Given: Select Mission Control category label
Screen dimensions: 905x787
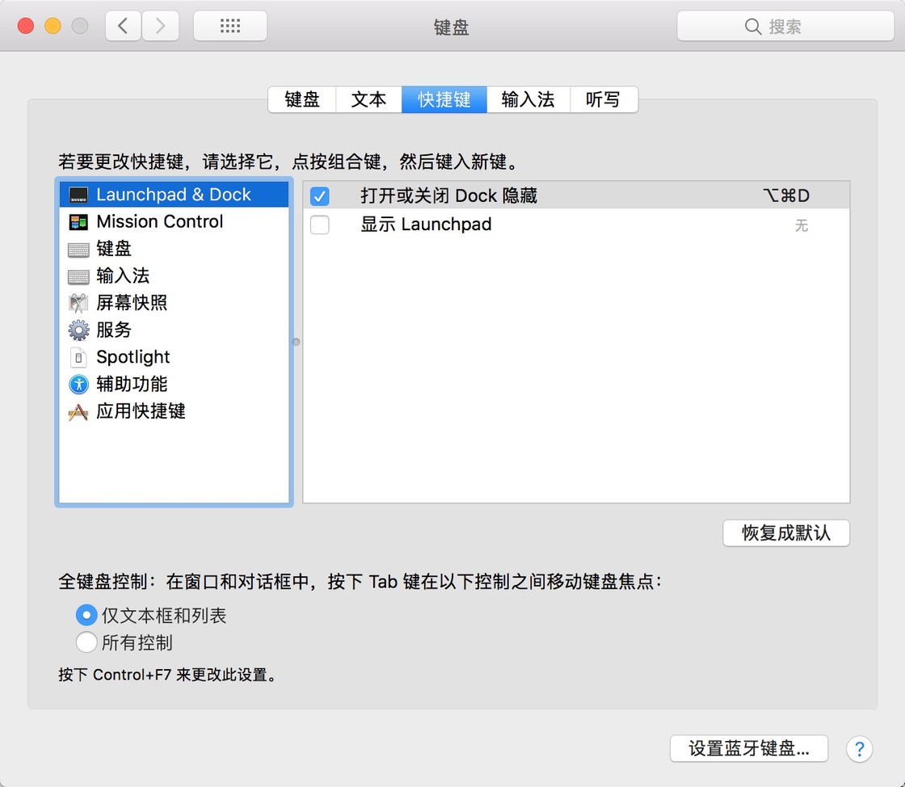Looking at the screenshot, I should [160, 221].
